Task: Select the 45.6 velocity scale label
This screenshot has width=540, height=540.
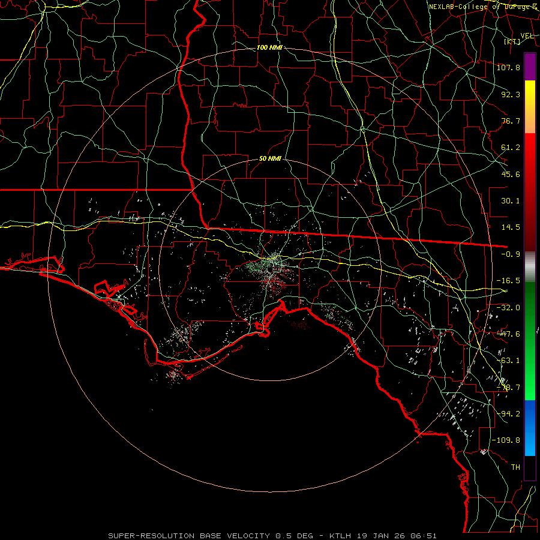Action: 511,174
